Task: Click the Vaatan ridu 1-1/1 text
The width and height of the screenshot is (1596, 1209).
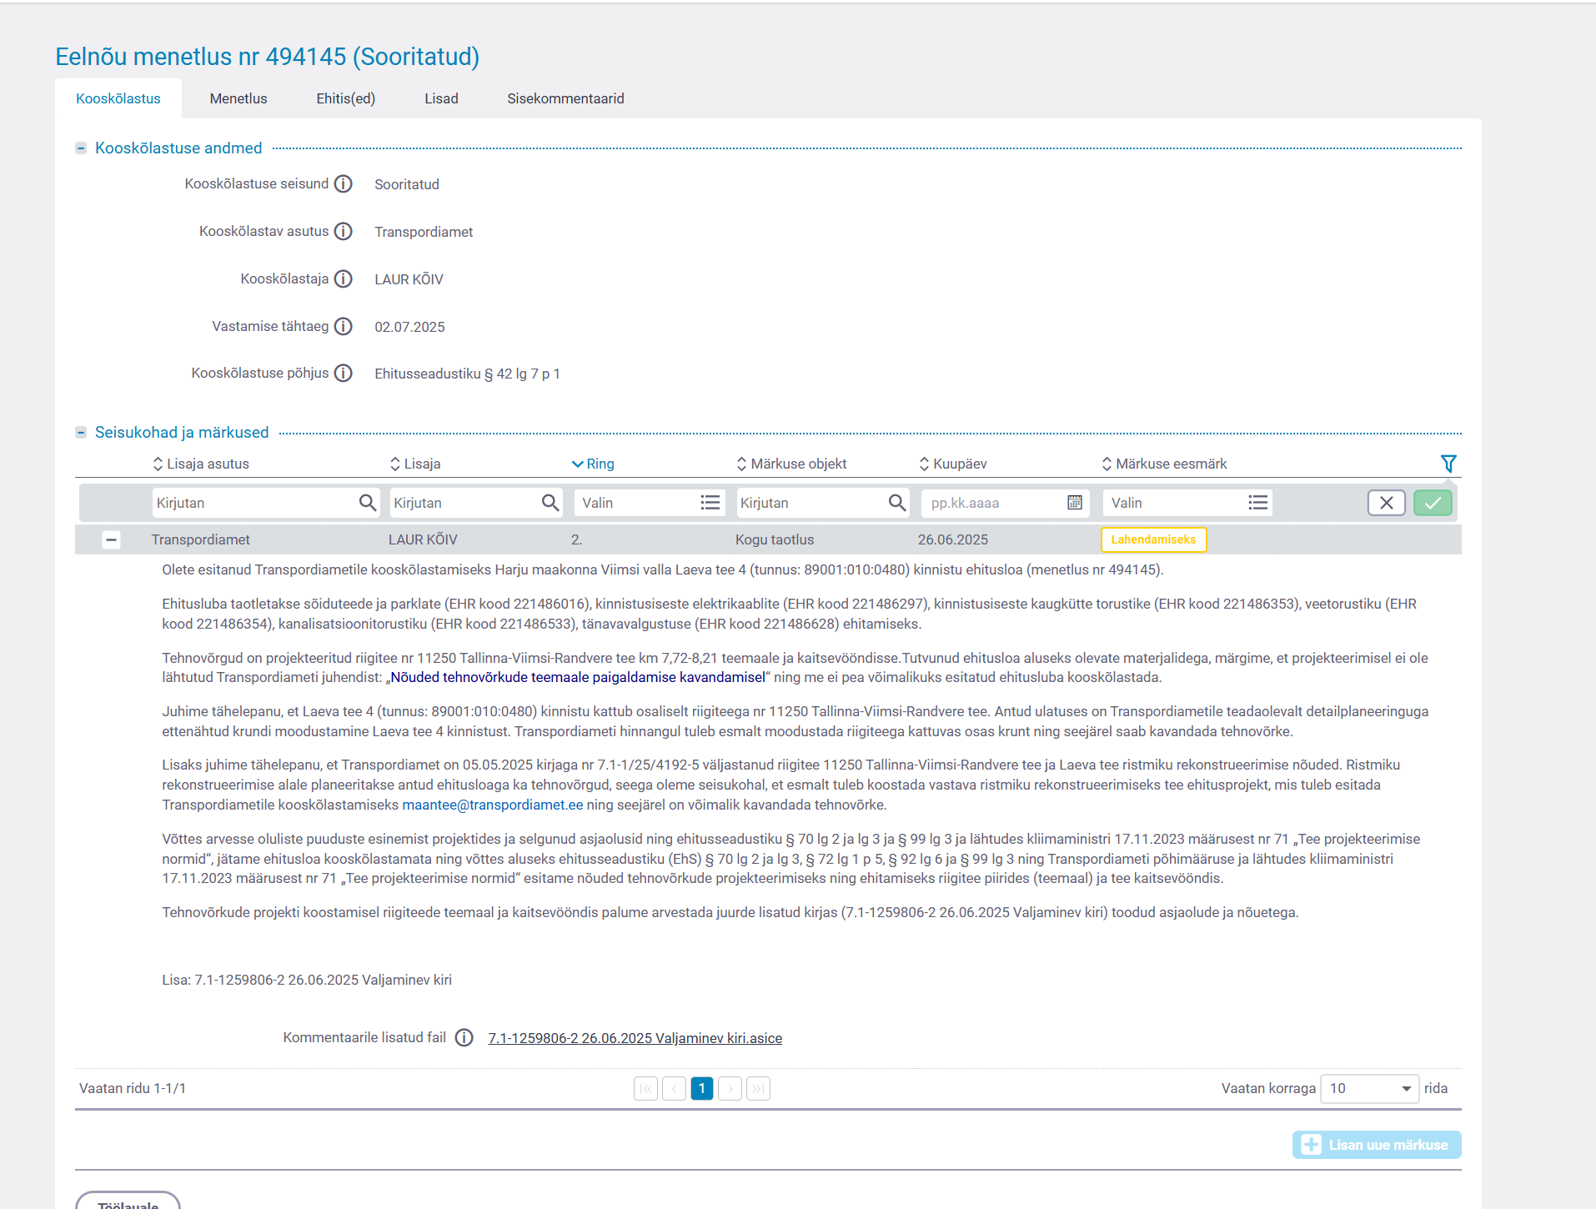Action: pos(133,1088)
